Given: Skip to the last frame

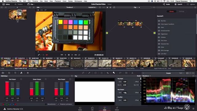Looking at the screenshot, I should click(x=76, y=55).
